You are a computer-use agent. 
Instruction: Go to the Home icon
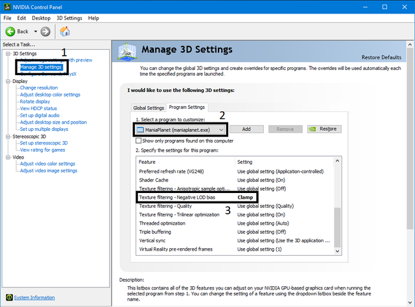[65, 32]
